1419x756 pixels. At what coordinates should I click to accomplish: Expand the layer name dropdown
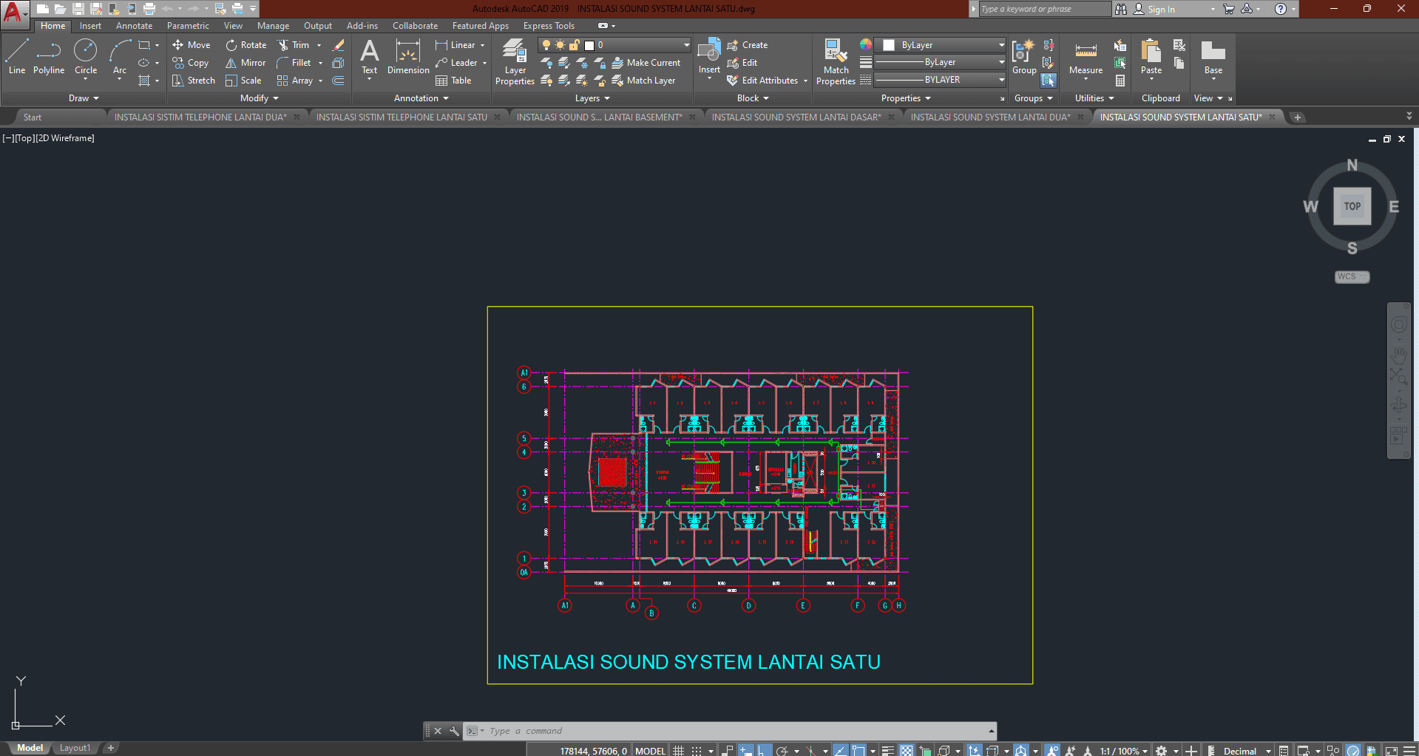point(686,45)
